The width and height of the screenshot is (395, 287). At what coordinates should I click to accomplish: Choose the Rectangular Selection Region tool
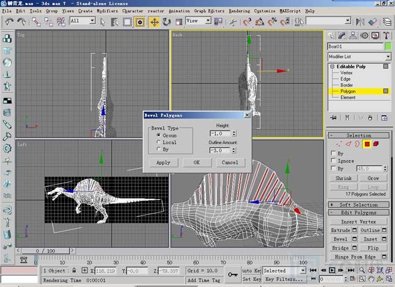click(x=127, y=22)
